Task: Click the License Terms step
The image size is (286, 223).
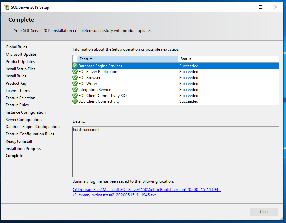Action: (18, 91)
